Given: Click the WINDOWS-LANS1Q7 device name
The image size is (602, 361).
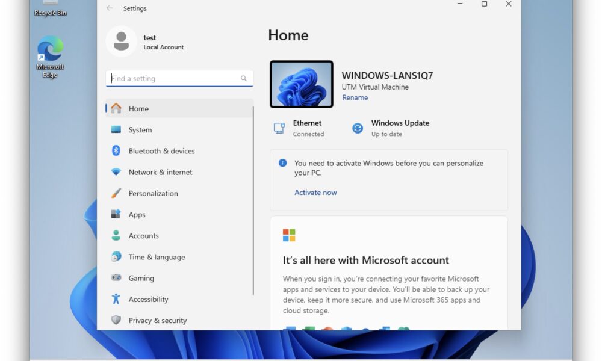Looking at the screenshot, I should click(x=387, y=76).
